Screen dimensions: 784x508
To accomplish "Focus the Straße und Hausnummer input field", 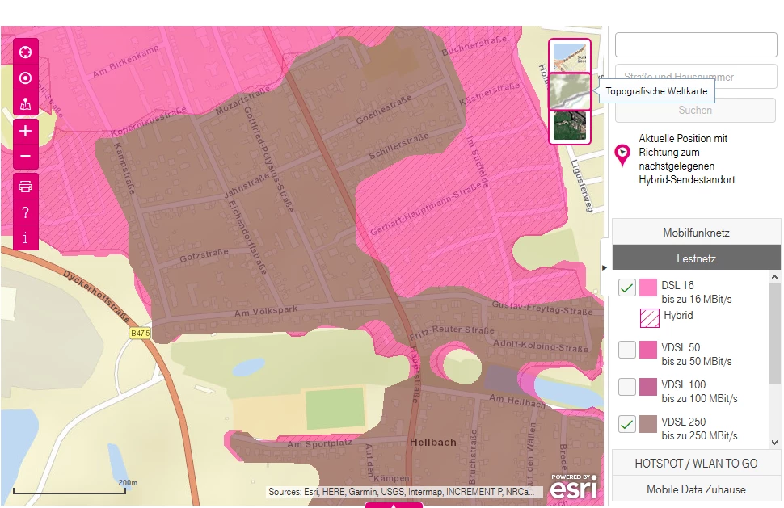I will 696,77.
